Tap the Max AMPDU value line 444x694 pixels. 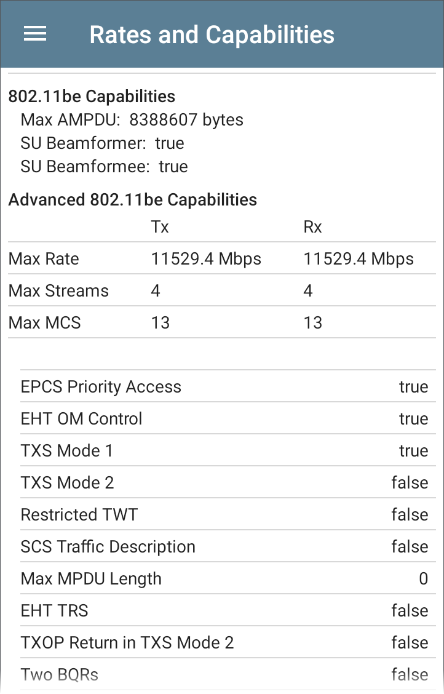click(132, 120)
